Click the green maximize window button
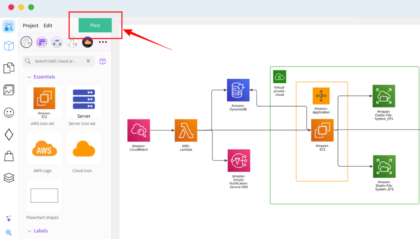 click(31, 7)
